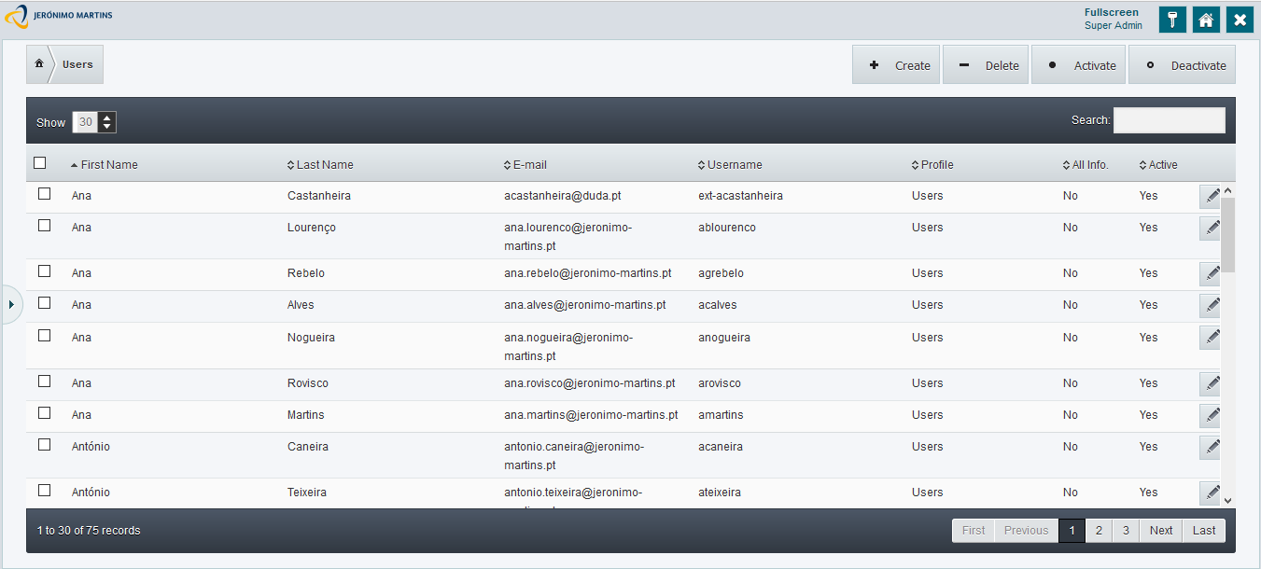Edit António Teixeira with pencil icon

(x=1211, y=493)
